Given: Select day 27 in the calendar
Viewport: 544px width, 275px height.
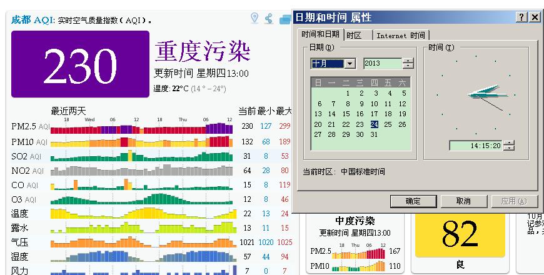Looking at the screenshot, I should pos(318,134).
